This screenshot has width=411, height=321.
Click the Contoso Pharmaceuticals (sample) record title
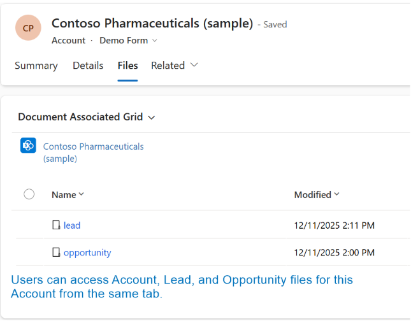[152, 24]
